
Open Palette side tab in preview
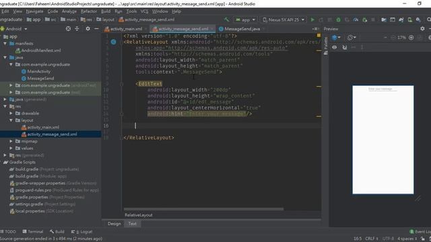pos(326,46)
